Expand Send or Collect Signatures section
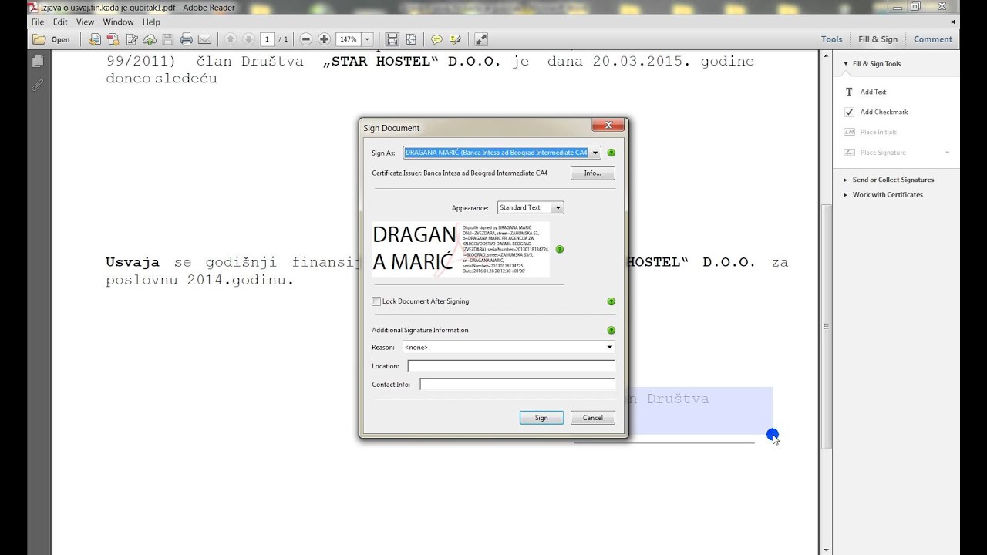987x555 pixels. pos(845,180)
